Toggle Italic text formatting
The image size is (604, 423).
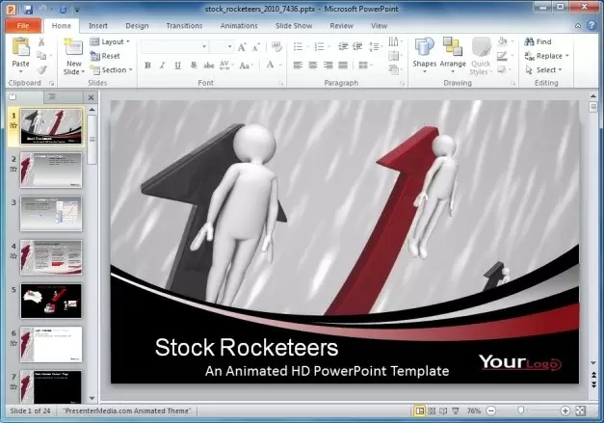[163, 66]
